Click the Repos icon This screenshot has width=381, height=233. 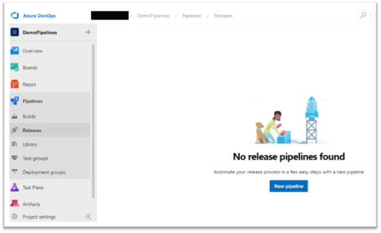point(15,84)
